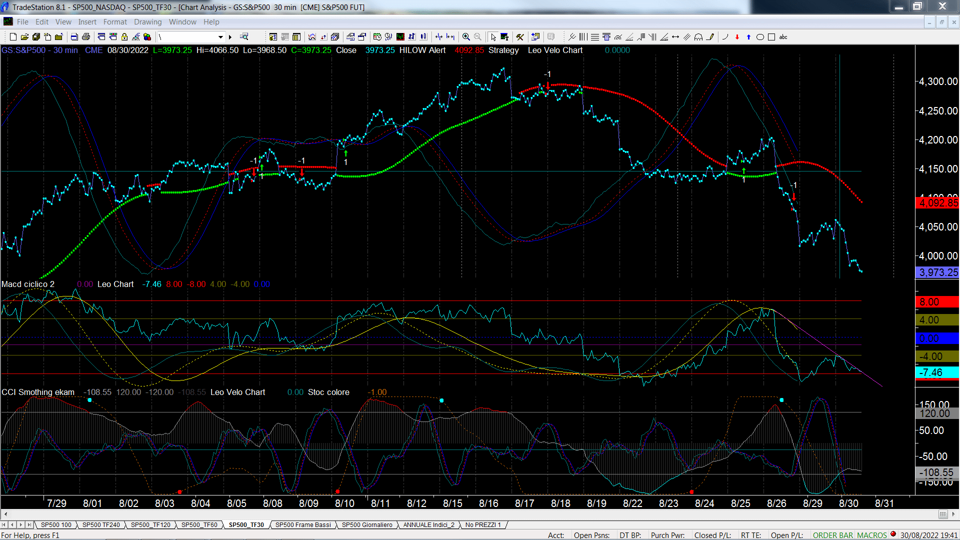Switch to the SP500 100 tab
960x540 pixels.
coord(56,525)
